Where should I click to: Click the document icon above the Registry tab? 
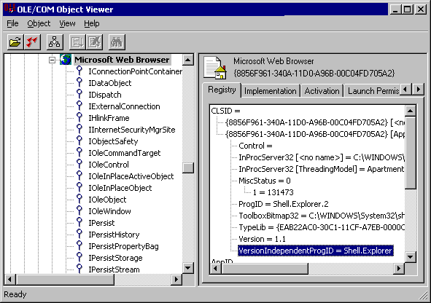(x=215, y=68)
